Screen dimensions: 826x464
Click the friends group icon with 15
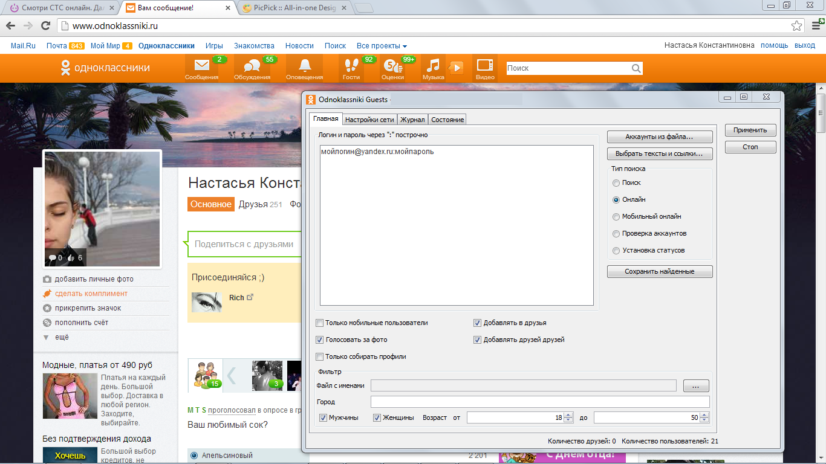click(206, 375)
